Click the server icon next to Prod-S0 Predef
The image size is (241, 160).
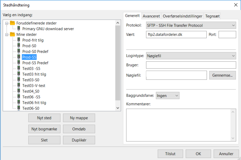[19, 51]
